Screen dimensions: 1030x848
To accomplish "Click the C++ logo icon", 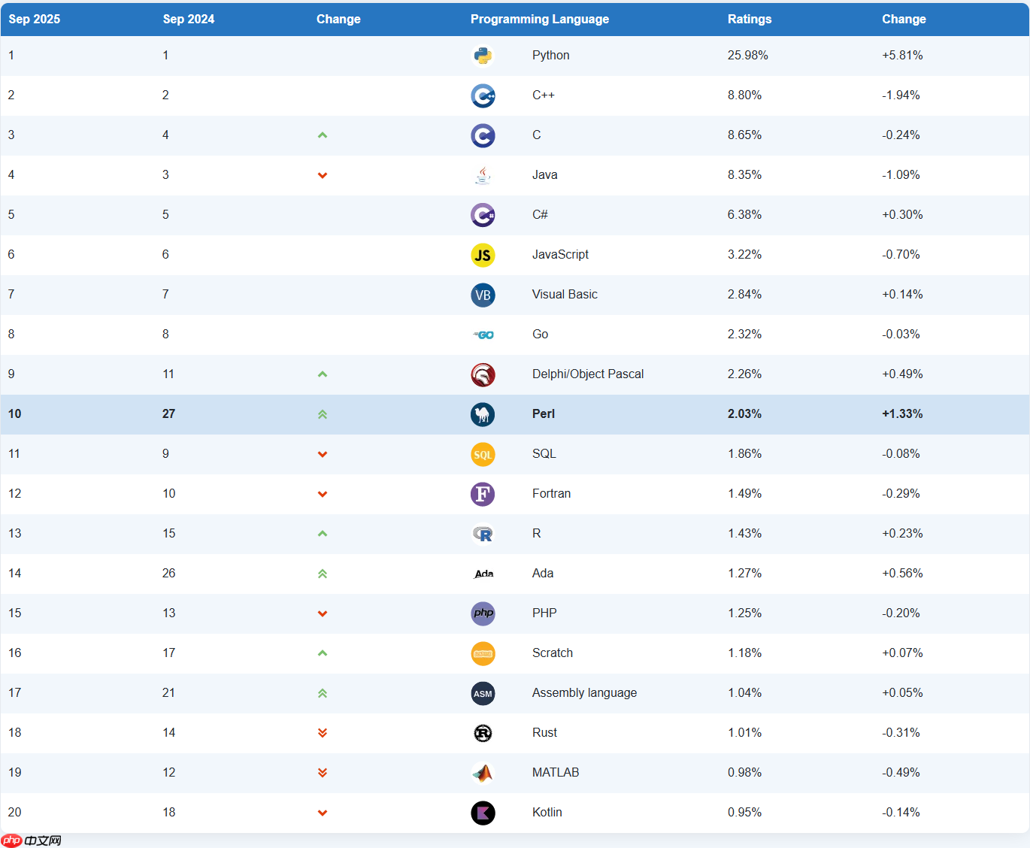I will tap(483, 95).
